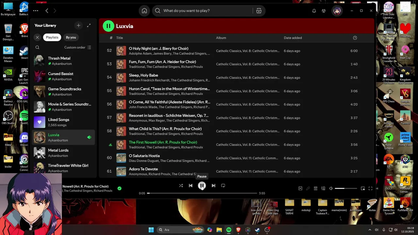Open Custom order sort dropdown
Screen dimensions: 418x235
78,47
